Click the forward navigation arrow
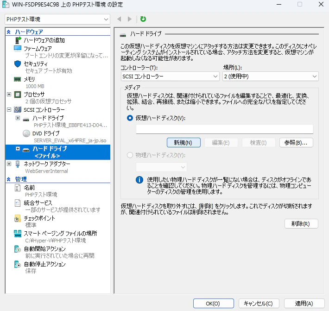 coord(130,19)
